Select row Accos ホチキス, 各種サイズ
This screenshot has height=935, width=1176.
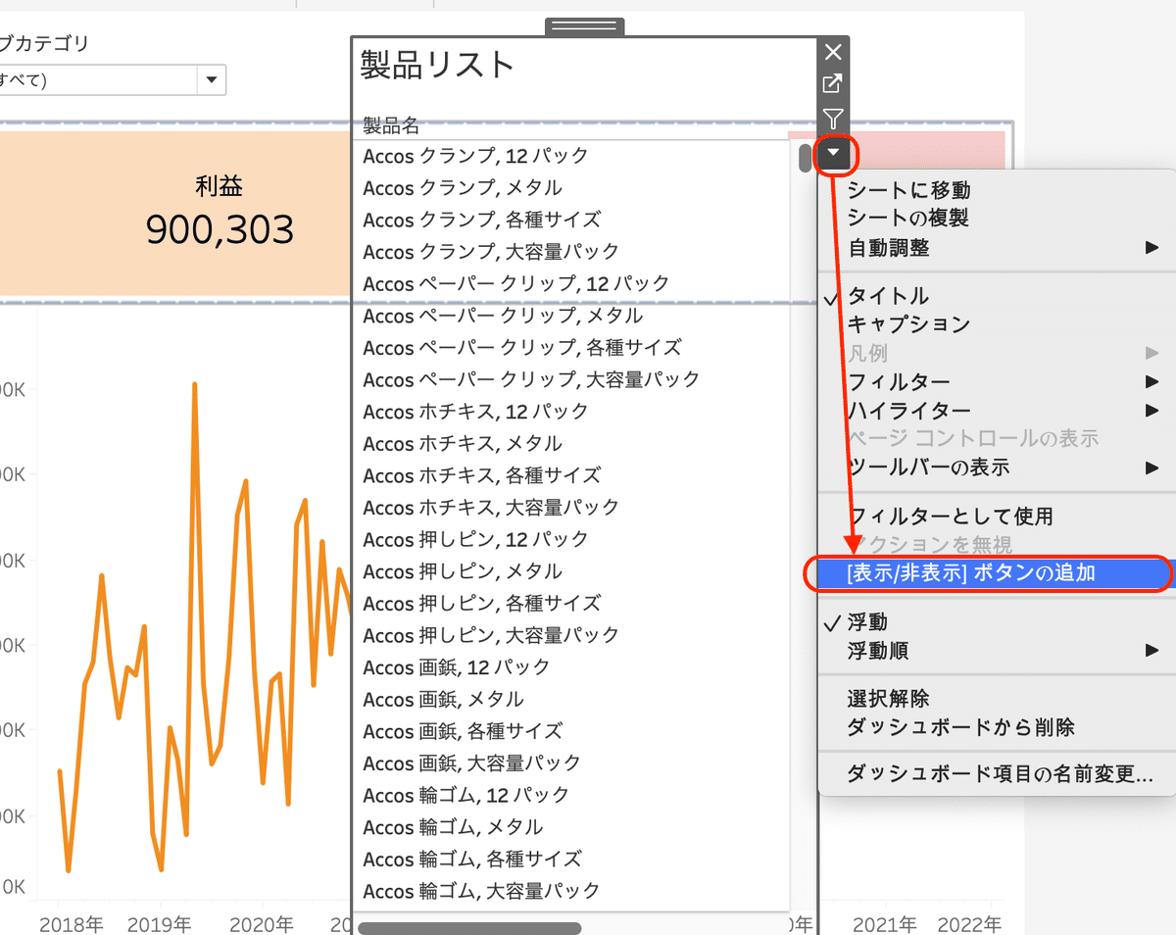click(481, 475)
